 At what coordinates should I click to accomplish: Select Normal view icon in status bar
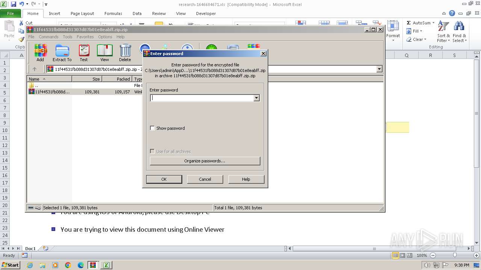coord(395,255)
